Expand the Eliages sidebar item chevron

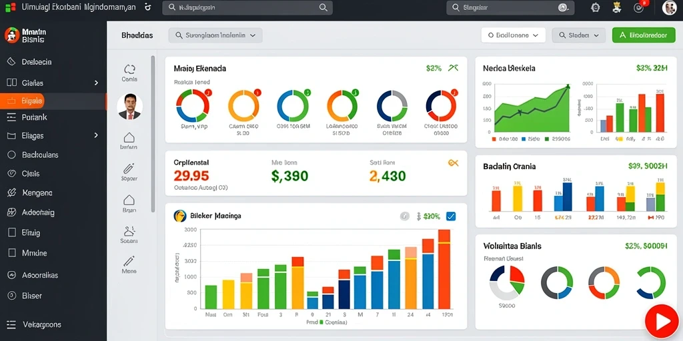(x=96, y=136)
